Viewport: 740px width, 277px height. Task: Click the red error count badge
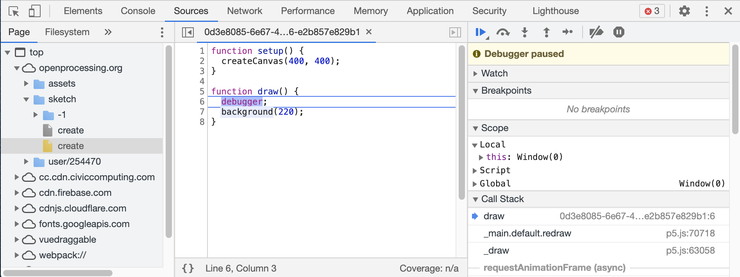click(x=652, y=11)
